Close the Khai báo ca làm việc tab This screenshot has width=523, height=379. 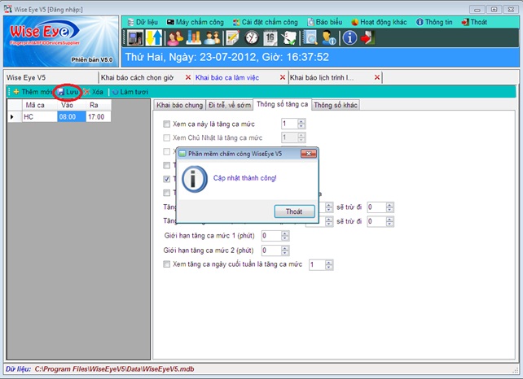(x=283, y=77)
